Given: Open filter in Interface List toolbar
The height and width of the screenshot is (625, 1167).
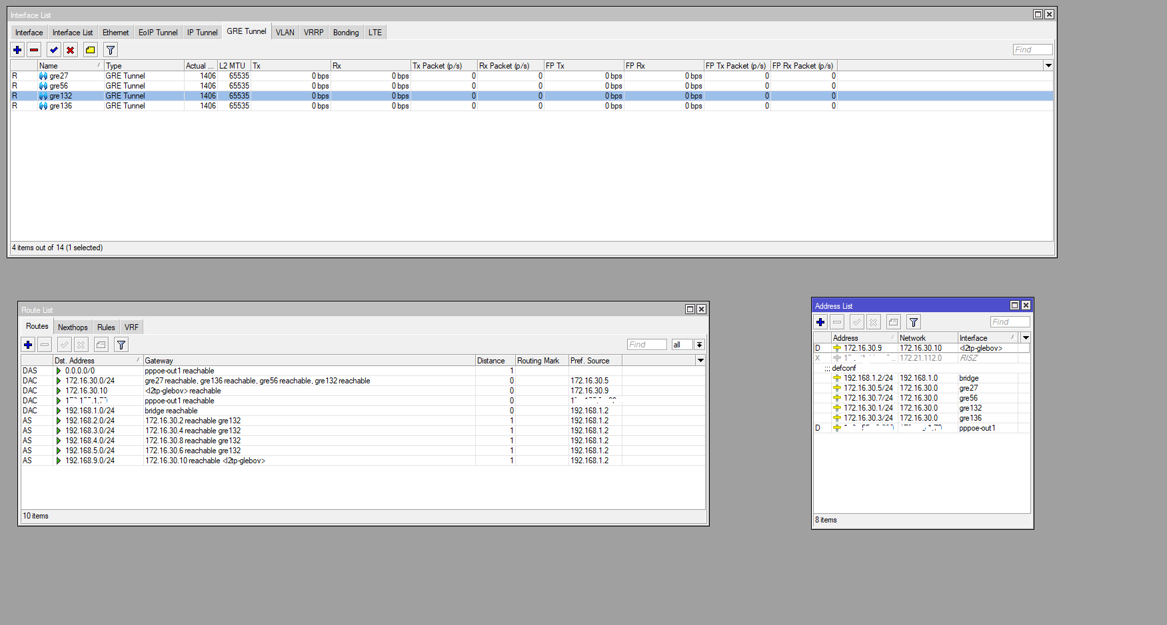Looking at the screenshot, I should pyautogui.click(x=111, y=50).
